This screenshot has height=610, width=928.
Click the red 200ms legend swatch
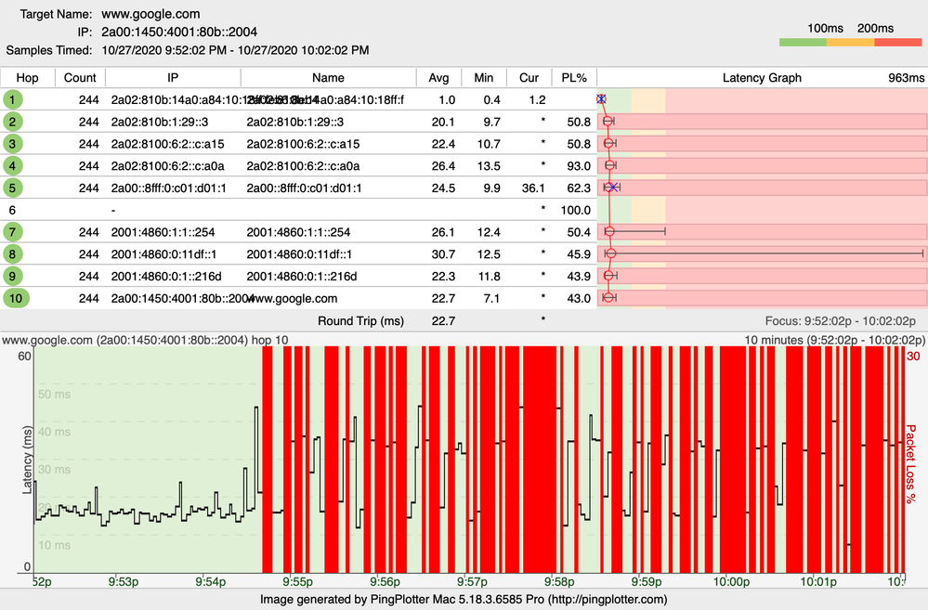[898, 43]
